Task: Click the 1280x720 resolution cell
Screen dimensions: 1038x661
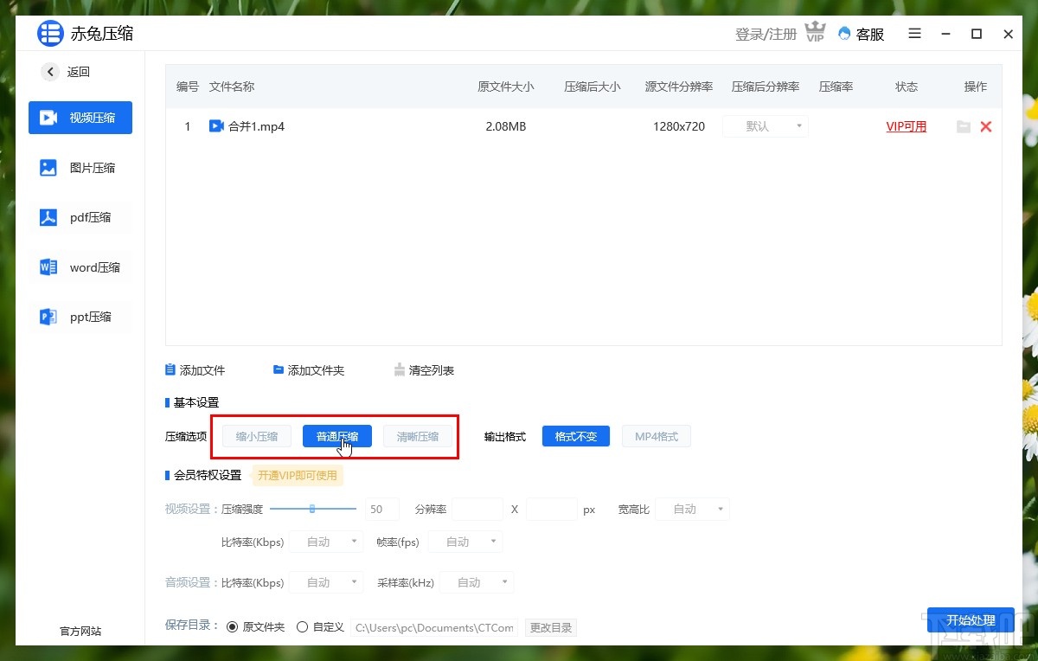Action: (679, 126)
